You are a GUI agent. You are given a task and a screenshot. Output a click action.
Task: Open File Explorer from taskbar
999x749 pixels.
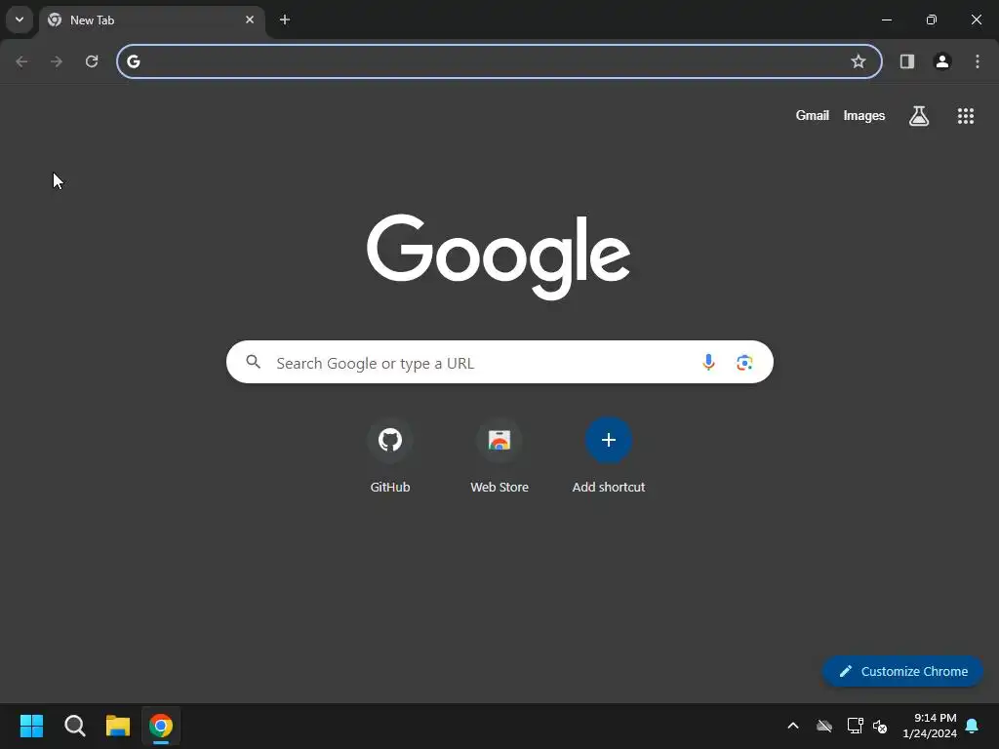tap(118, 726)
